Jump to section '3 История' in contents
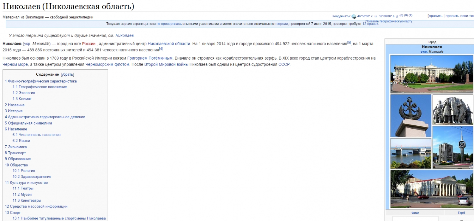The image size is (474, 221). (14, 111)
